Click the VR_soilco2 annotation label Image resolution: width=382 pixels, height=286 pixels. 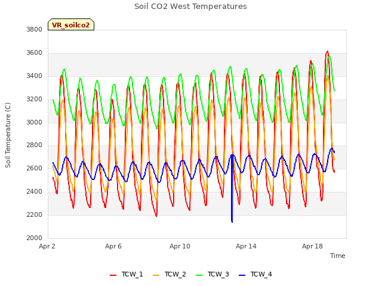pyautogui.click(x=71, y=24)
